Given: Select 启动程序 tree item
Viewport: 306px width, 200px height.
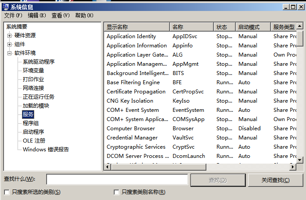Looking at the screenshot, I should [33, 132].
